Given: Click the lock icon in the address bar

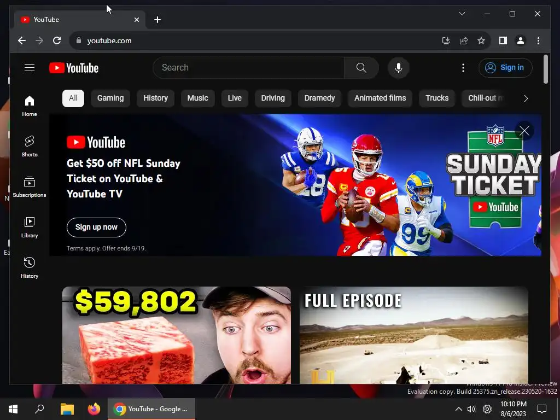Looking at the screenshot, I should point(79,40).
